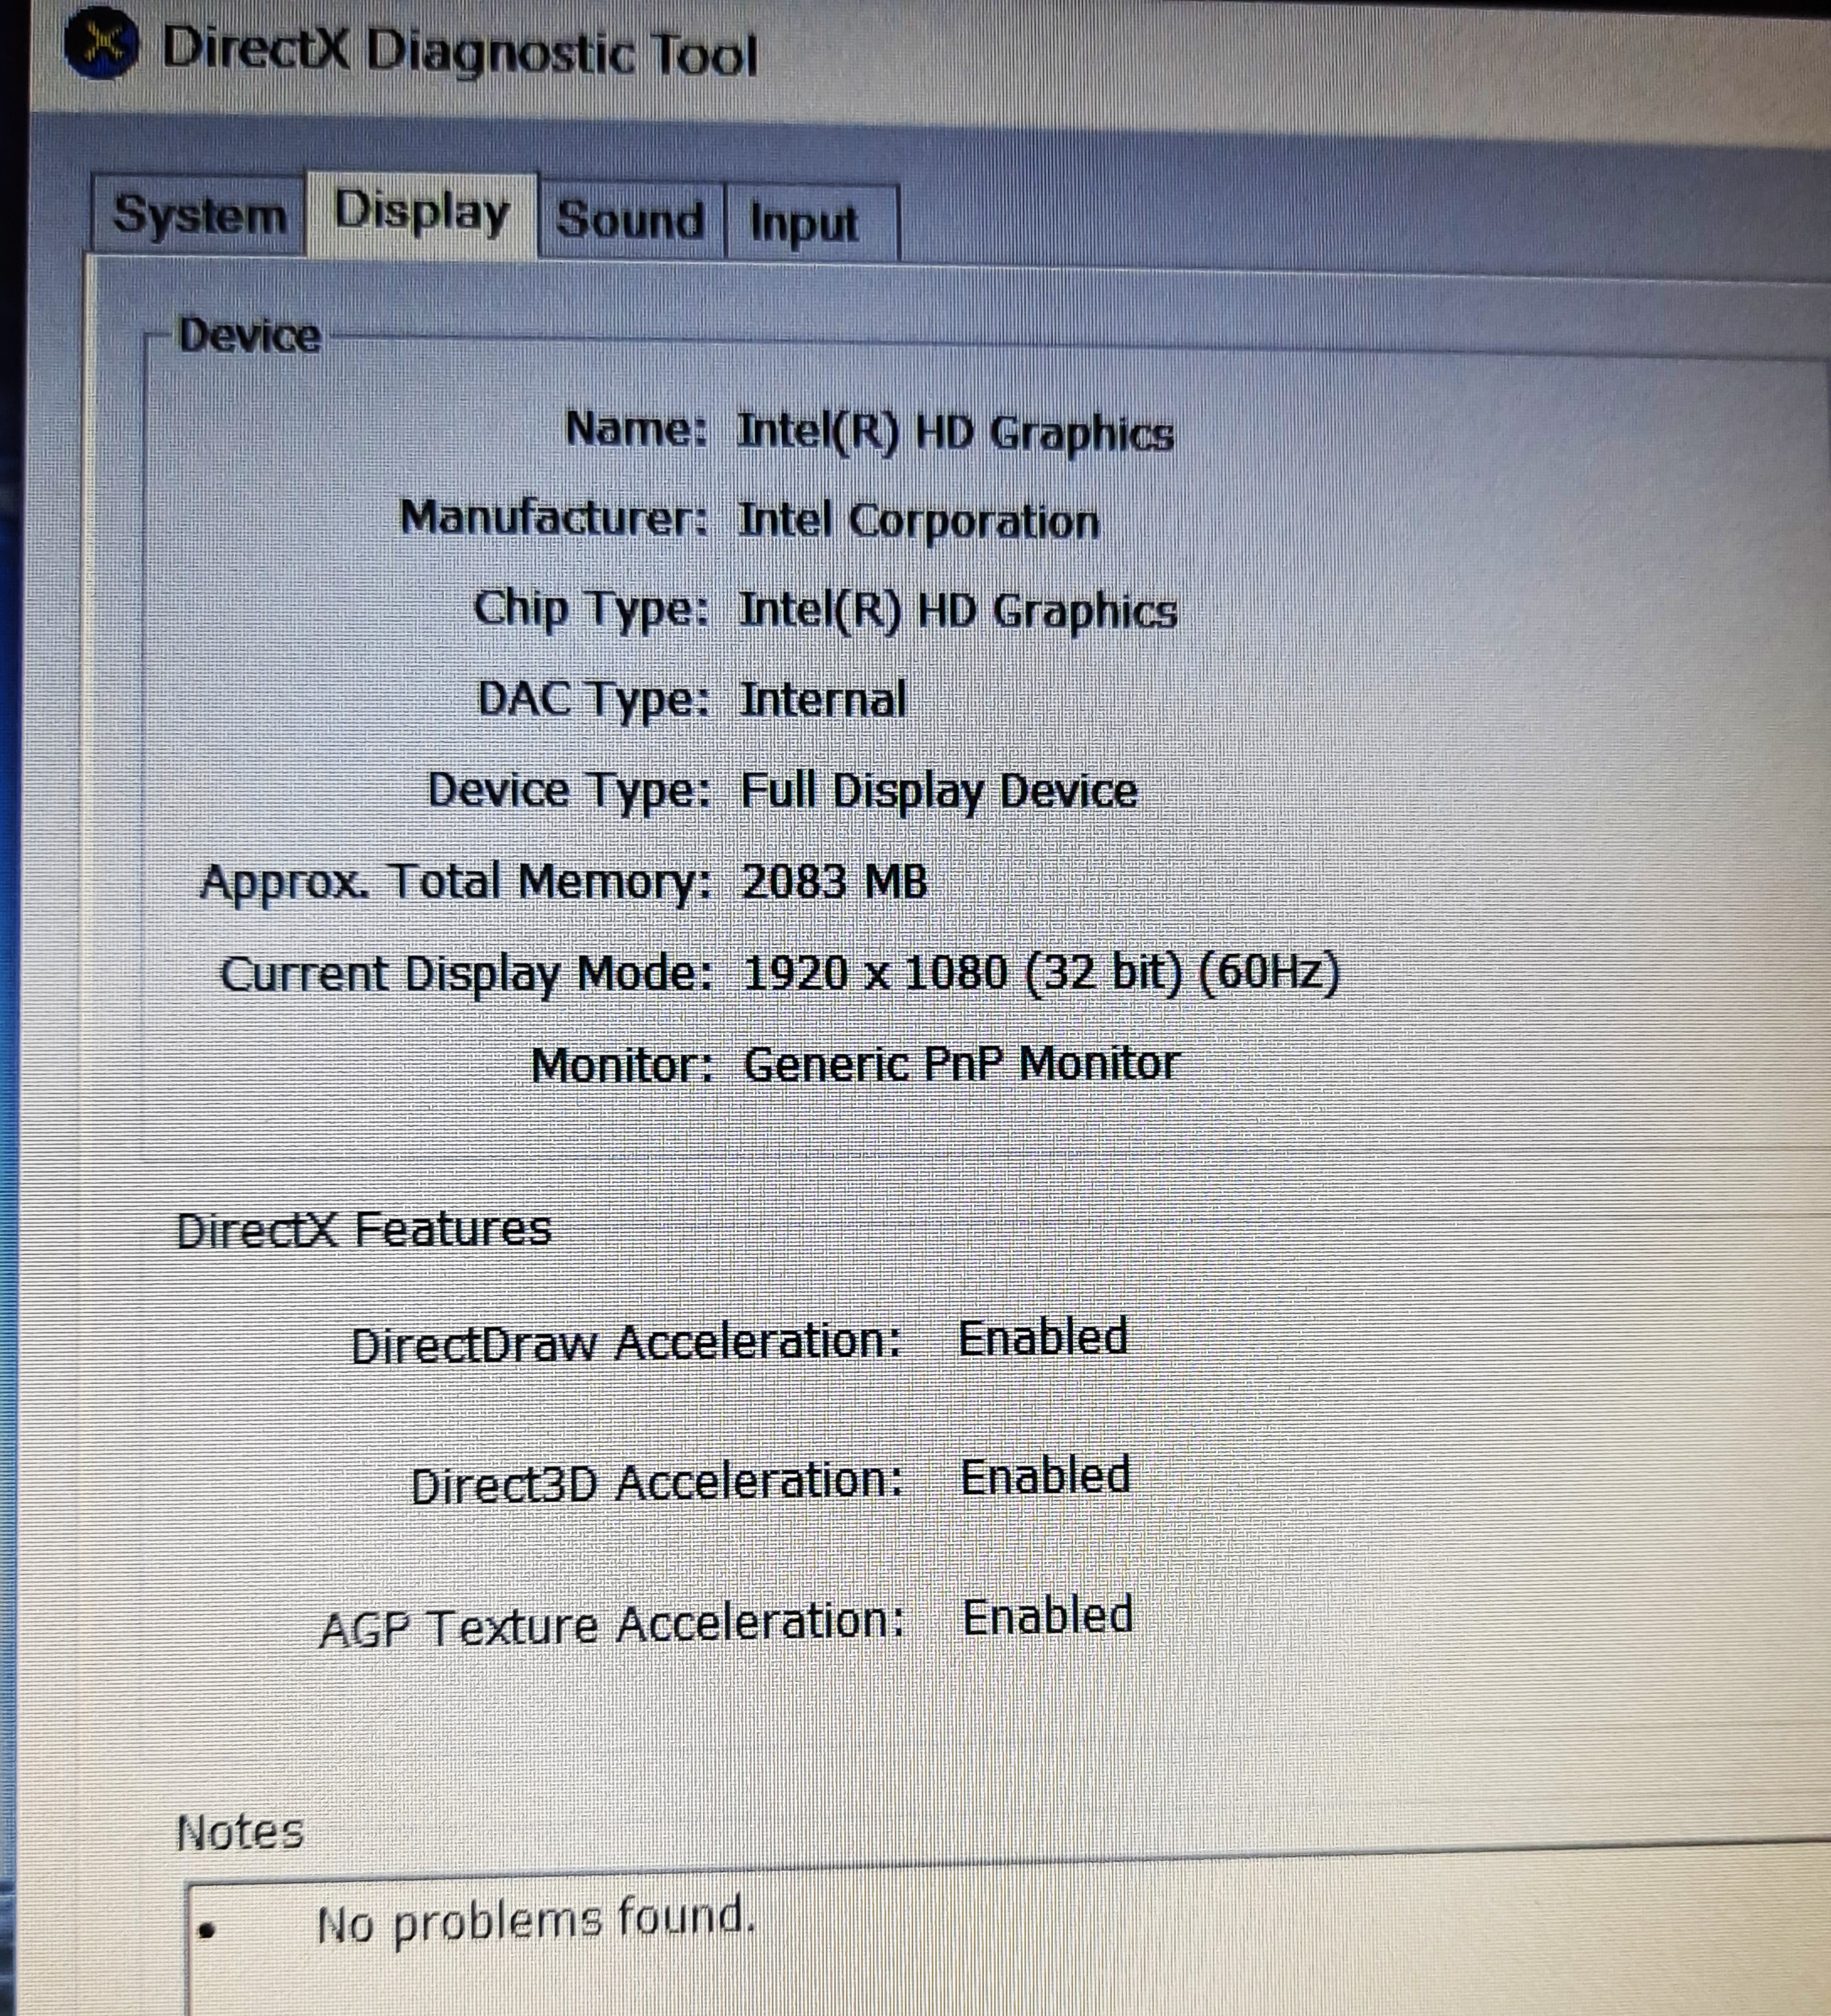
Task: Click the 'Name:' field label
Action: pos(637,429)
